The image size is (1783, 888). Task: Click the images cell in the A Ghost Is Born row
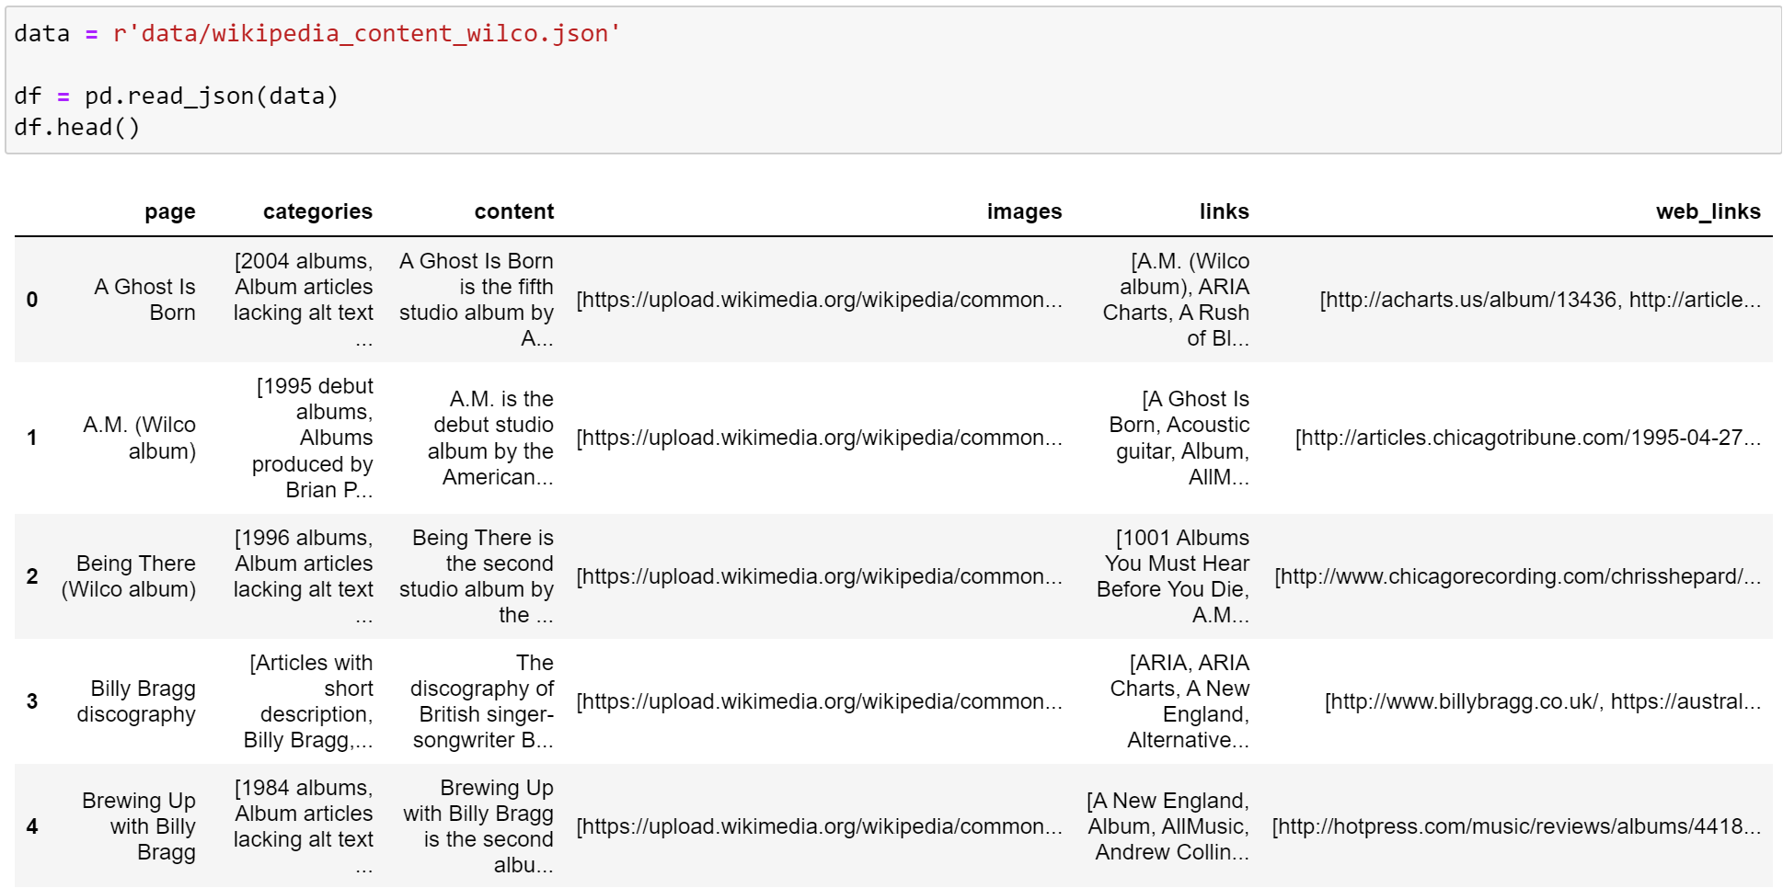pyautogui.click(x=819, y=300)
